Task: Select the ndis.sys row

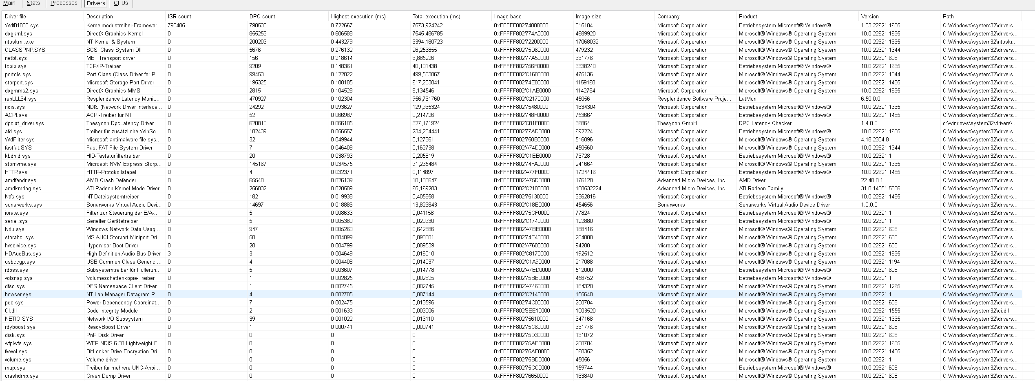Action: (x=511, y=107)
